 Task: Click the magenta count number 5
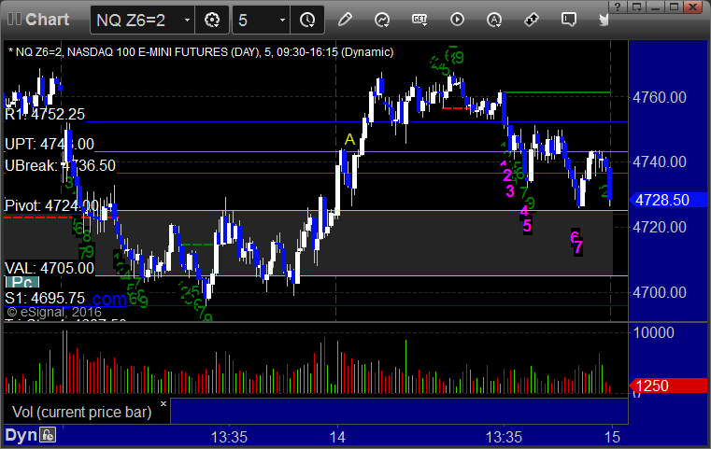tap(527, 226)
